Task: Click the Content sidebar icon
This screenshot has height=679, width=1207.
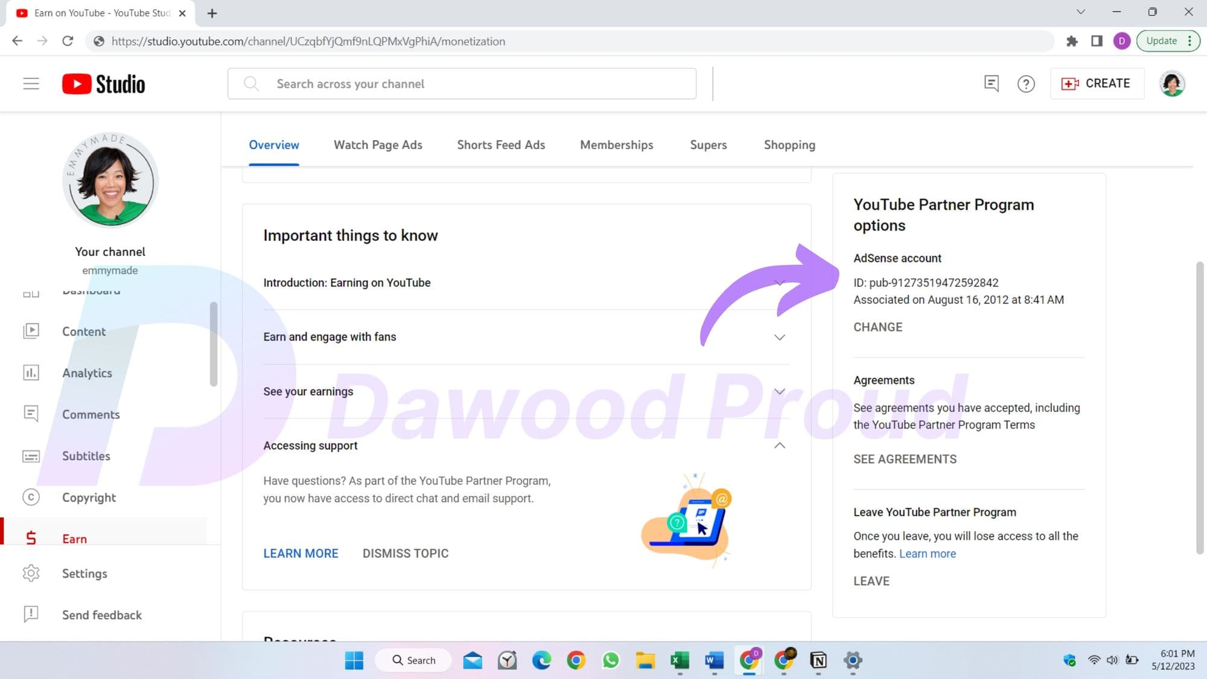Action: pyautogui.click(x=31, y=331)
